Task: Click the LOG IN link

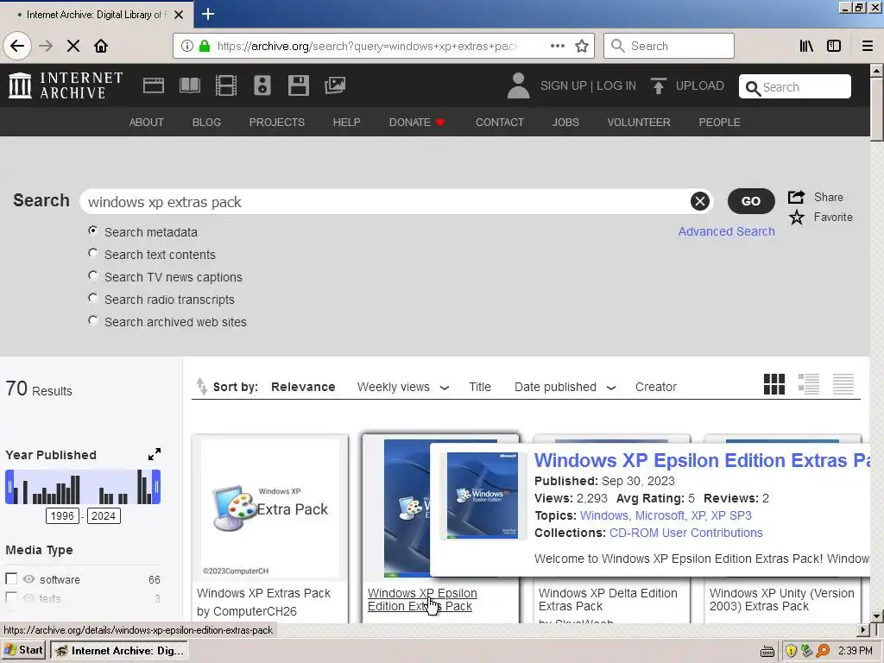Action: [x=616, y=85]
